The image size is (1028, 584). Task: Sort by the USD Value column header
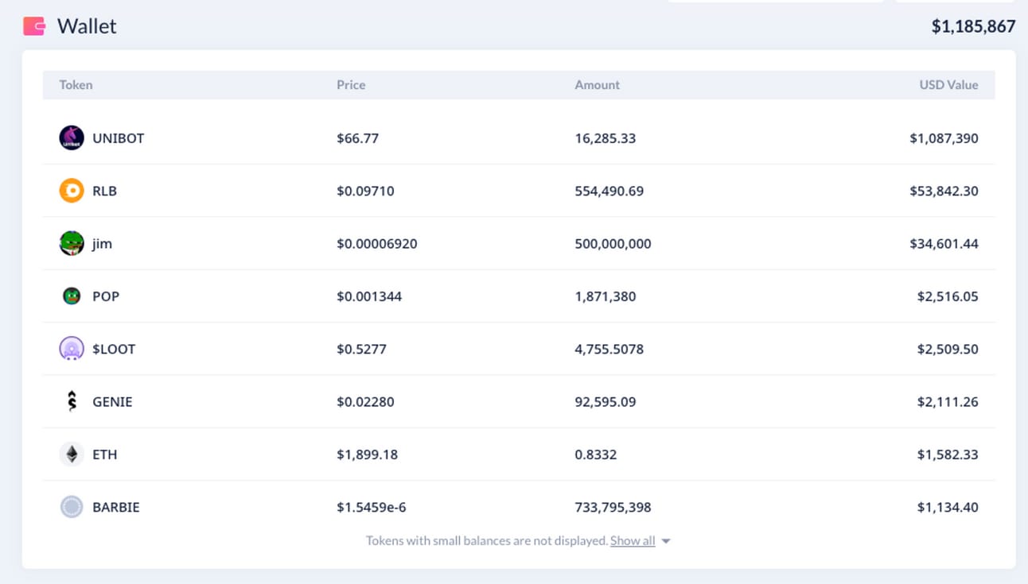click(x=948, y=85)
